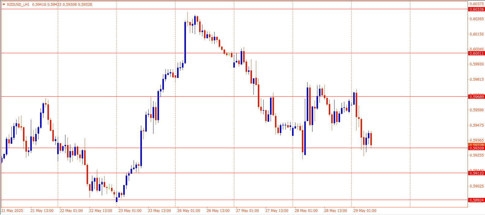The width and height of the screenshot is (485, 215).
Task: Select the red 0.58924 price level label
Action: (x=476, y=200)
